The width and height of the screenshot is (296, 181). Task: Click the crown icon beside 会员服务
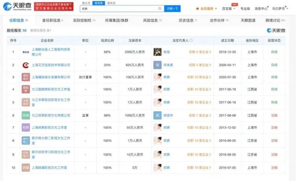coord(197,9)
